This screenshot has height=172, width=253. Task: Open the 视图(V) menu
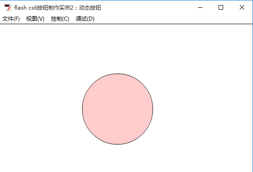tap(35, 19)
